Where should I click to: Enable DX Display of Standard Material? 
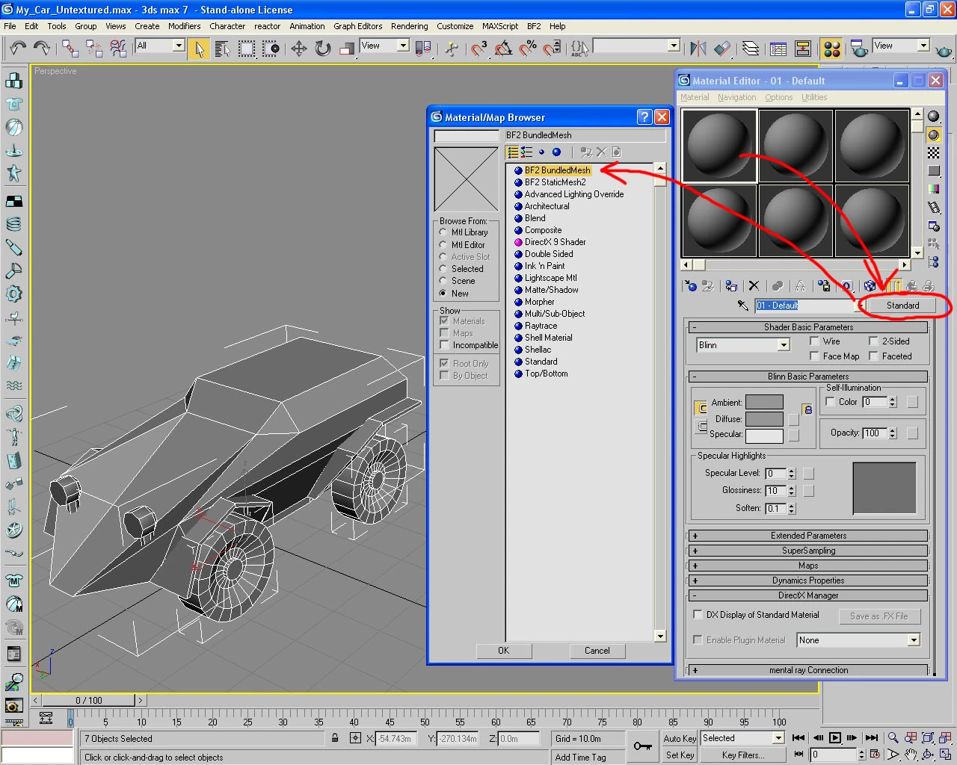(698, 615)
